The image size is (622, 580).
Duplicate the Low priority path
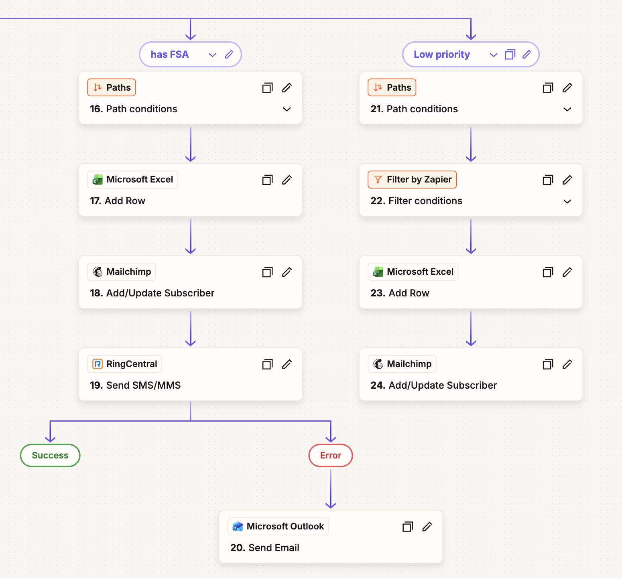pos(510,54)
